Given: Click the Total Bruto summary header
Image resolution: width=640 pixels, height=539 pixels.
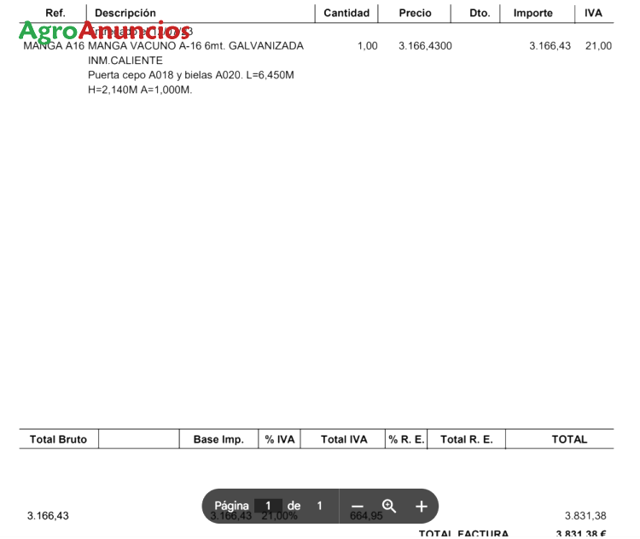Looking at the screenshot, I should click(58, 439).
